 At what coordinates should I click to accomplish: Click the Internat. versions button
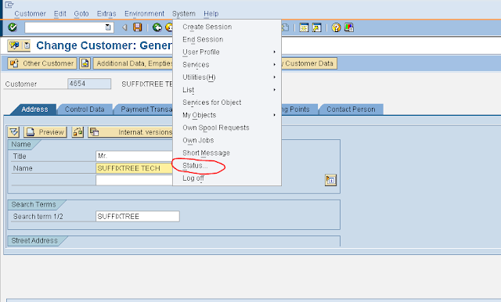click(131, 132)
